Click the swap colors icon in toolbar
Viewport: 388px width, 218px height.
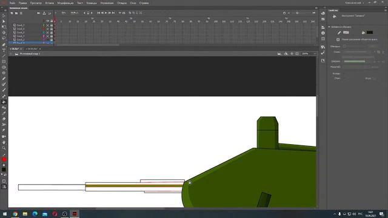click(5, 175)
